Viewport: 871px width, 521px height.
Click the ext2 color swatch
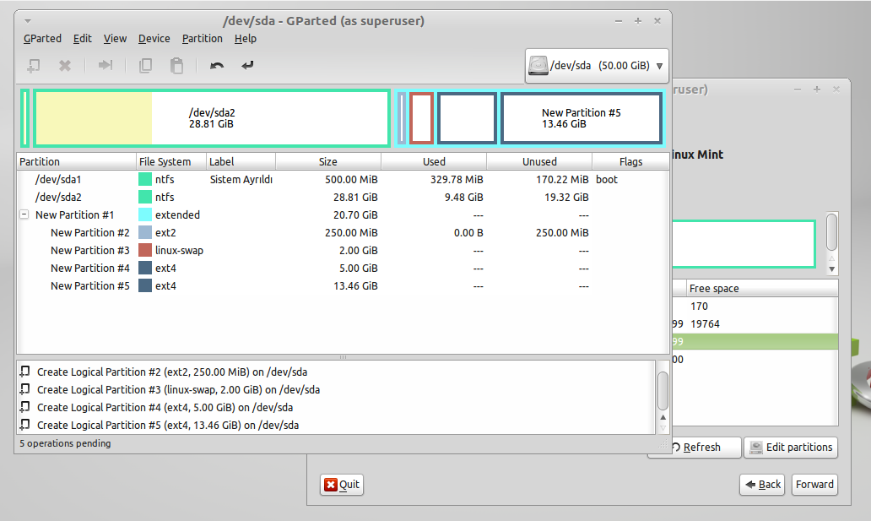145,232
